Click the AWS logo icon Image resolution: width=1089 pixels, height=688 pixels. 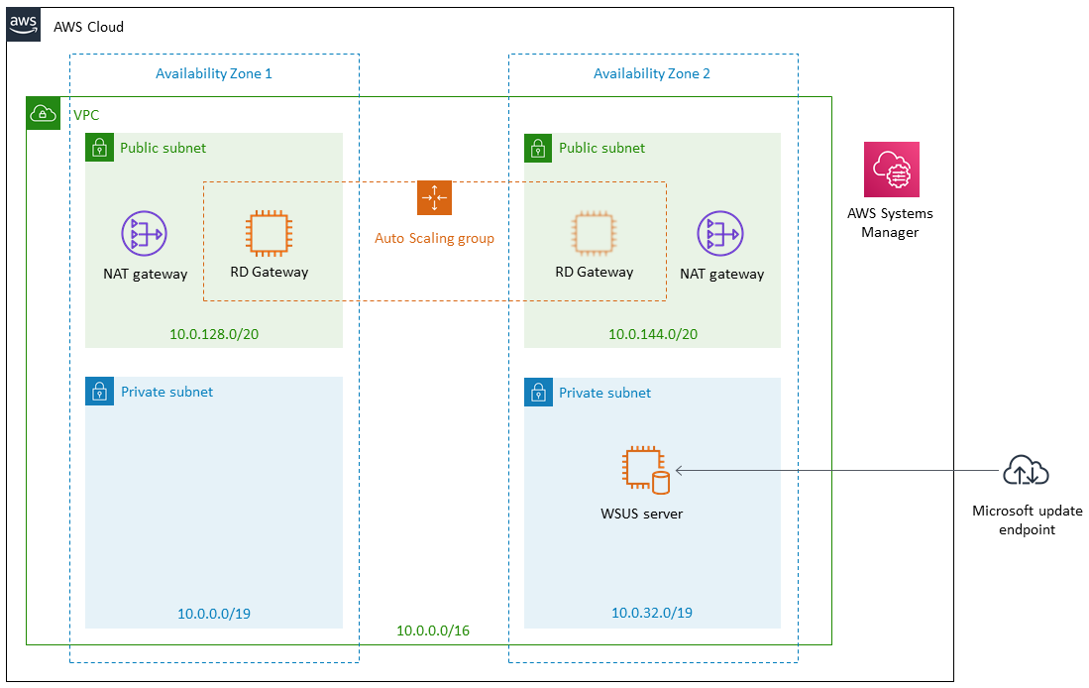(x=24, y=25)
